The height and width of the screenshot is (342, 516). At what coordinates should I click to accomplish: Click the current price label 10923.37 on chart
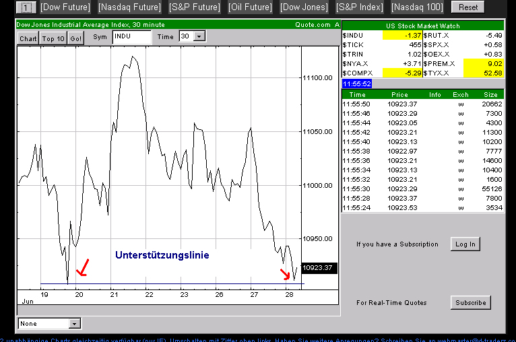tap(318, 268)
